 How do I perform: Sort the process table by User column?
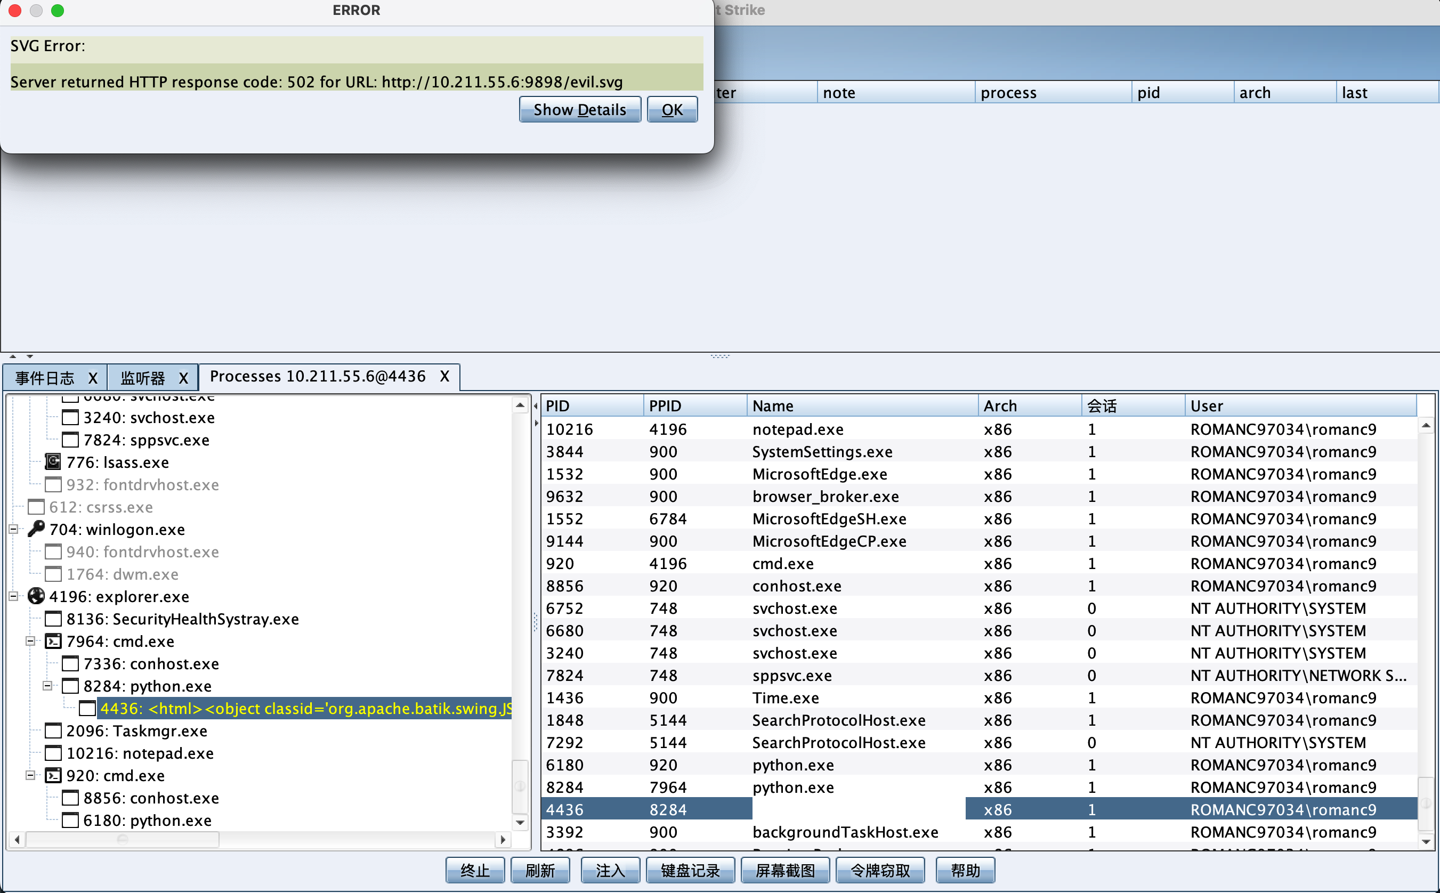coord(1300,406)
